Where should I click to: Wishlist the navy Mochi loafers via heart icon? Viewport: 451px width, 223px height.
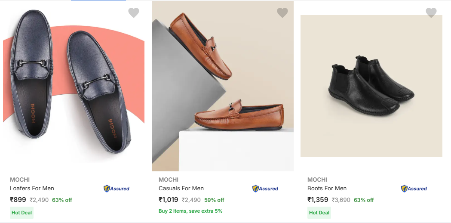click(134, 13)
